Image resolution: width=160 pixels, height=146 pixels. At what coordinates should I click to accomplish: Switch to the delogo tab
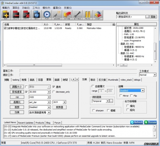[137, 80]
